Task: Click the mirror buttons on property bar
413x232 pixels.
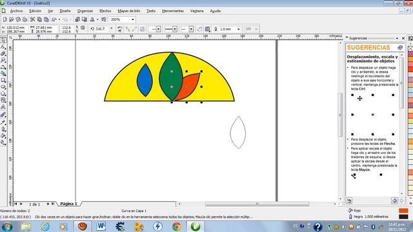Action: 119,29
